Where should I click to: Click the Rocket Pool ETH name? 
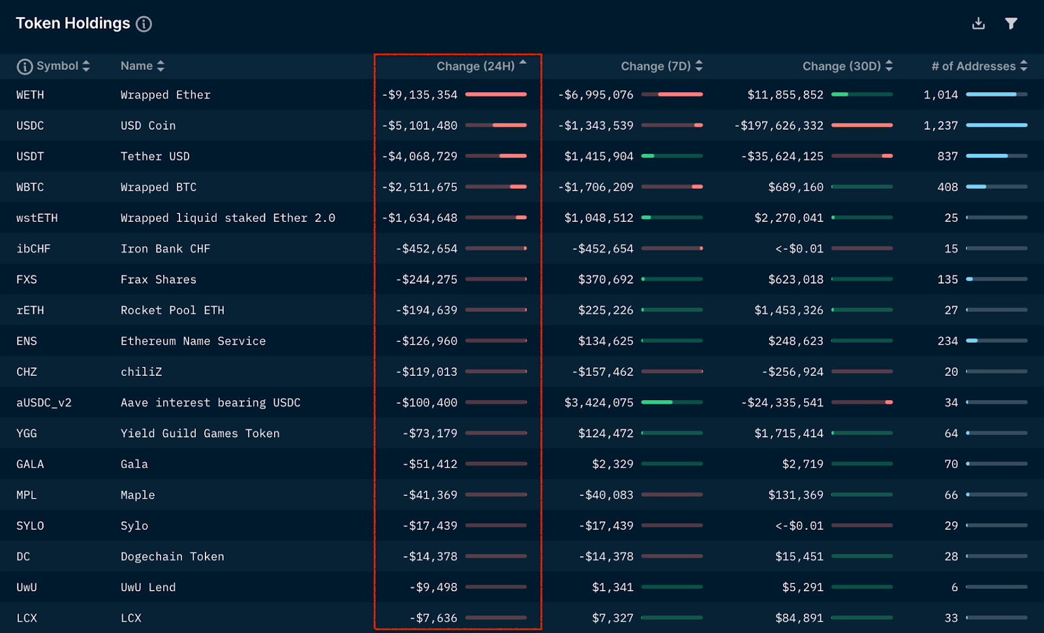(172, 311)
